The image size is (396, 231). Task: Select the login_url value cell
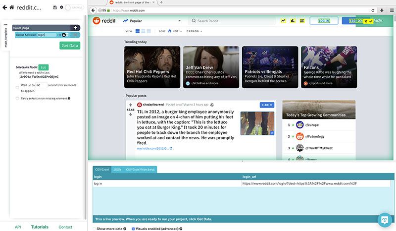316,183
